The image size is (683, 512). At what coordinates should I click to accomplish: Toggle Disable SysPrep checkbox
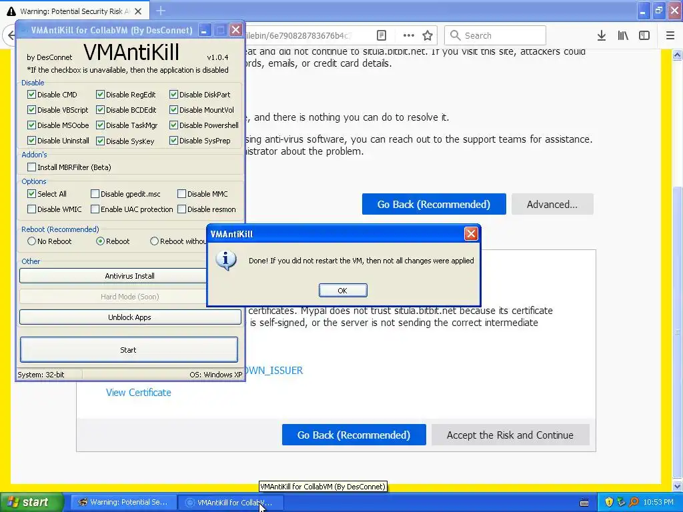point(173,140)
